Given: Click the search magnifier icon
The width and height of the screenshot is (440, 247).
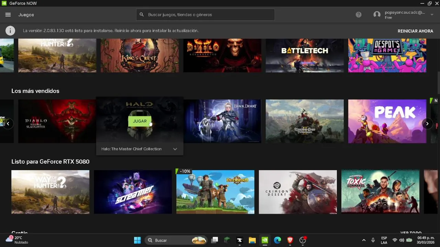Looking at the screenshot, I should tap(141, 15).
